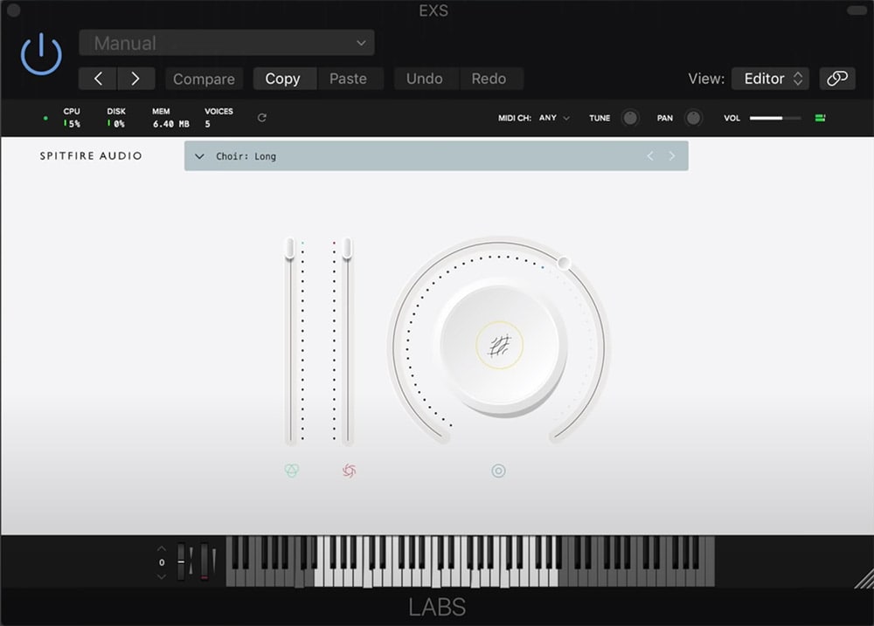Click the Paste button
Screen dimensions: 874x626
tap(350, 79)
